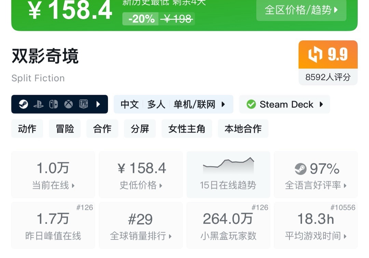This screenshot has height=258, width=369.
Task: Tap the ¥158.4 price in green banner
Action: pos(70,10)
